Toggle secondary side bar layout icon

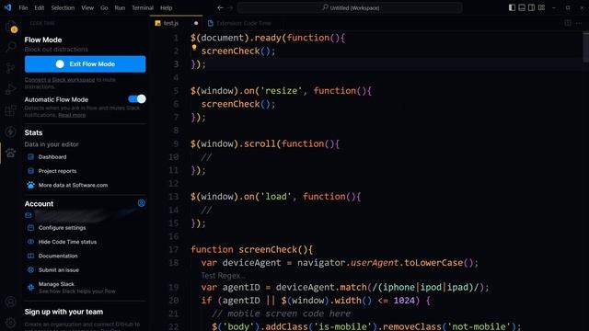point(532,7)
